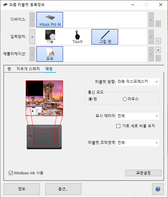The image size is (168, 198).
Task: Remove device with the minus button in the device row
Action: (x=158, y=24)
